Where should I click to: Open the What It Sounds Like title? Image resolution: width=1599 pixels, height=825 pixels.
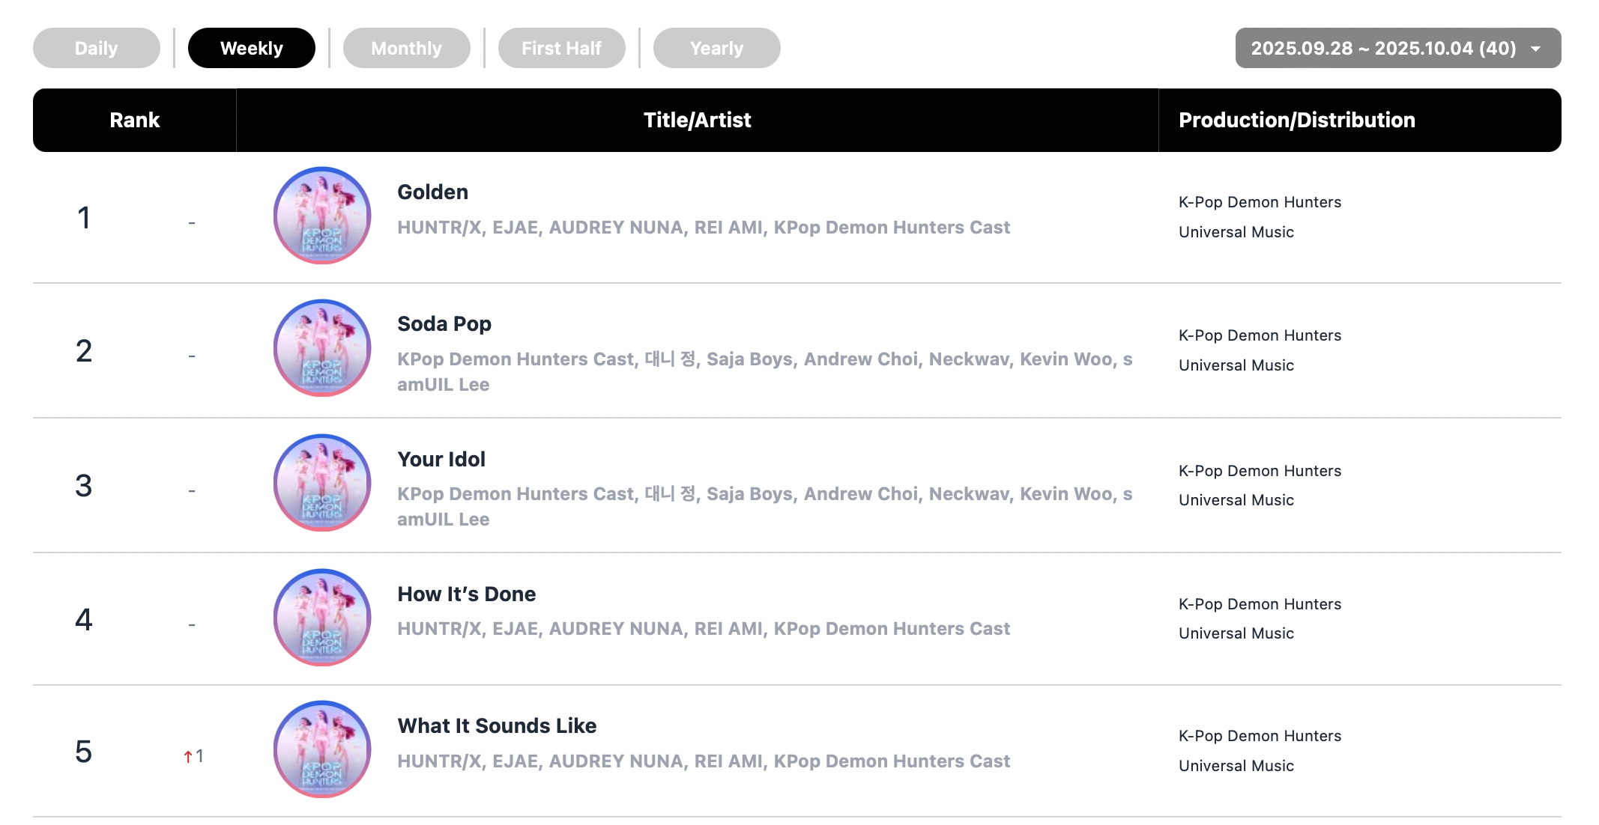coord(497,726)
